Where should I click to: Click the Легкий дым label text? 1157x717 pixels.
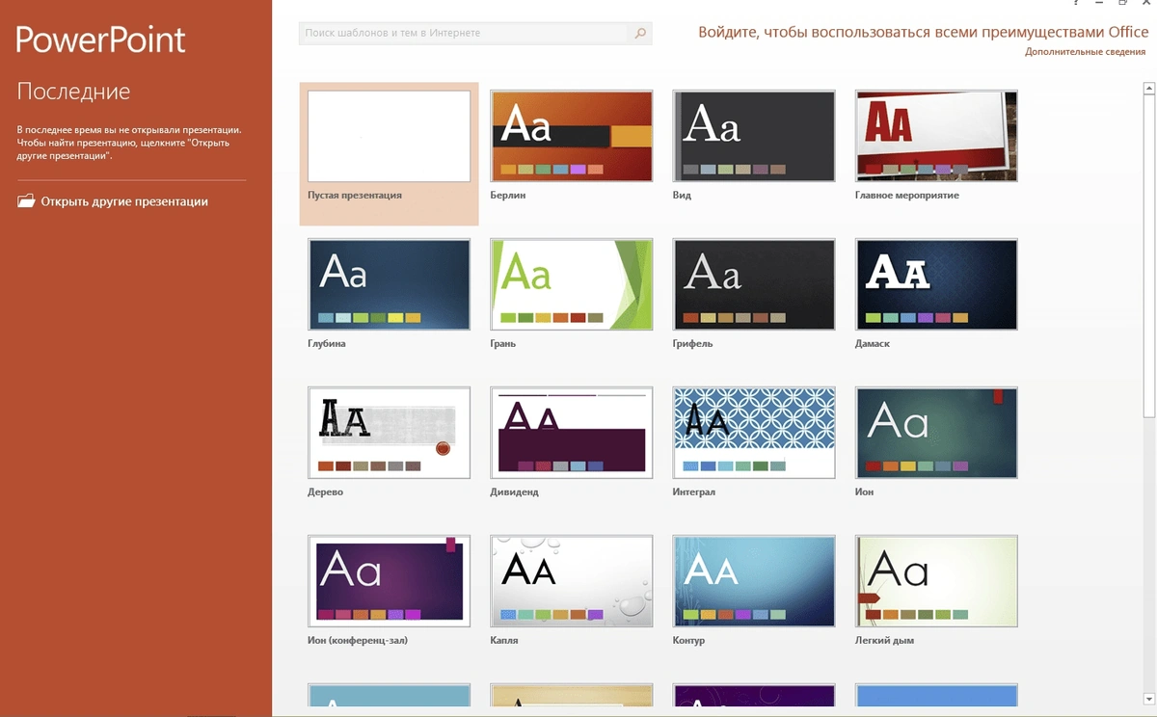click(884, 640)
